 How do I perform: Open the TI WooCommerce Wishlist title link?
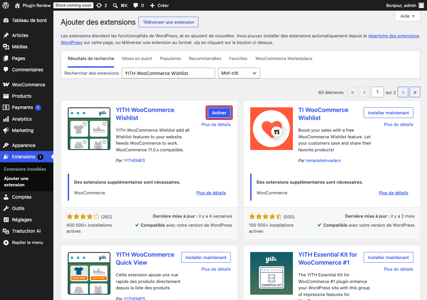tap(323, 114)
